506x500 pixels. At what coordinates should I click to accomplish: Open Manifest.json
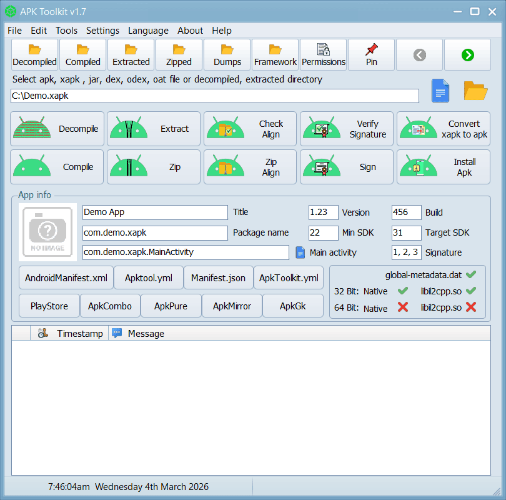point(218,277)
